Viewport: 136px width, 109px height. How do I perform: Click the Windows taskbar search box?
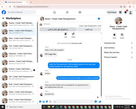click(x=23, y=107)
